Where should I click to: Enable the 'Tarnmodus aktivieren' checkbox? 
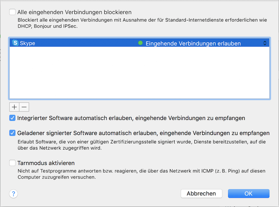pos(12,163)
